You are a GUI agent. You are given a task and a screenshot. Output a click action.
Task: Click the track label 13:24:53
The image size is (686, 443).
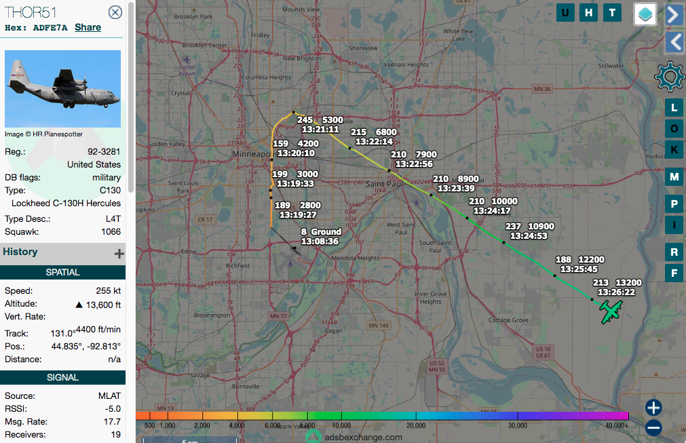(x=529, y=235)
